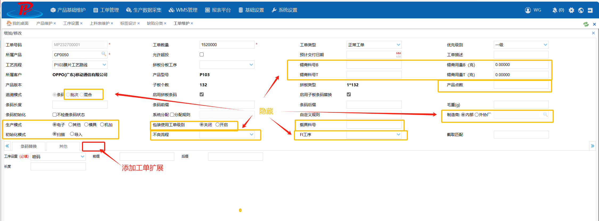Click the green refresh icon

click(586, 24)
